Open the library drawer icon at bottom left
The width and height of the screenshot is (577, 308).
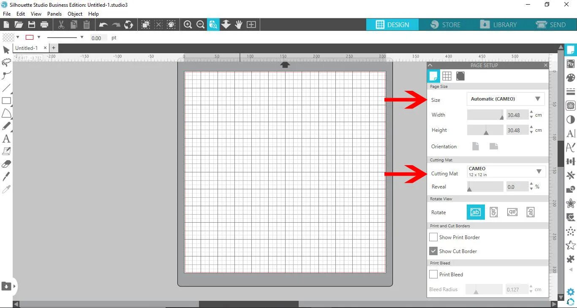point(6,286)
